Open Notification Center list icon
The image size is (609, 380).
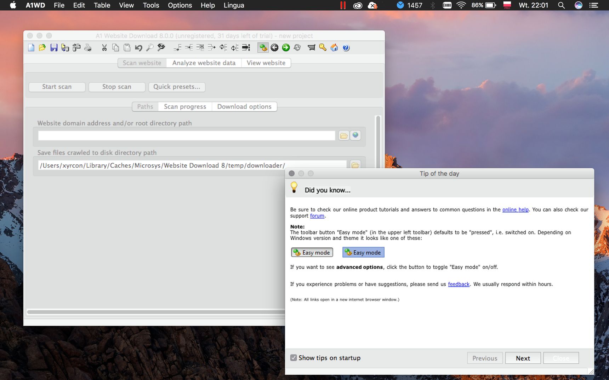click(x=594, y=5)
